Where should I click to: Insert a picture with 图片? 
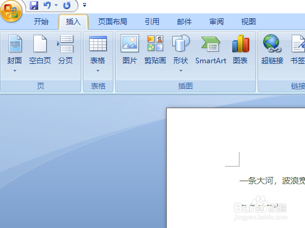click(x=130, y=50)
